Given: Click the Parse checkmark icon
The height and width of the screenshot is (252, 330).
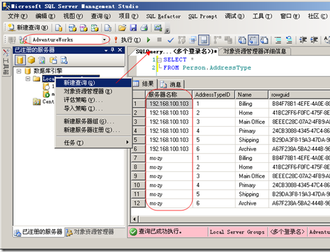Looking at the screenshot, I should [x=170, y=39].
